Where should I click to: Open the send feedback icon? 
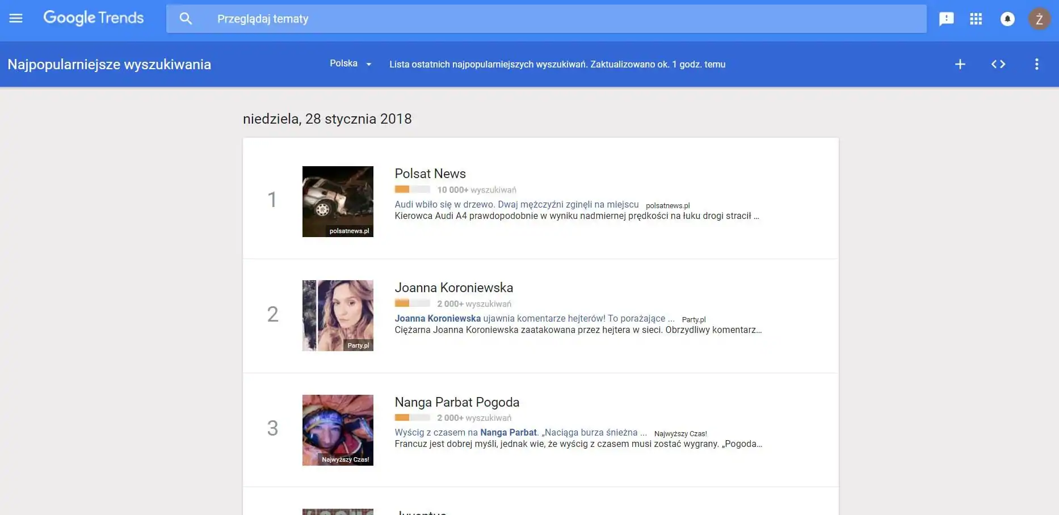(x=946, y=19)
